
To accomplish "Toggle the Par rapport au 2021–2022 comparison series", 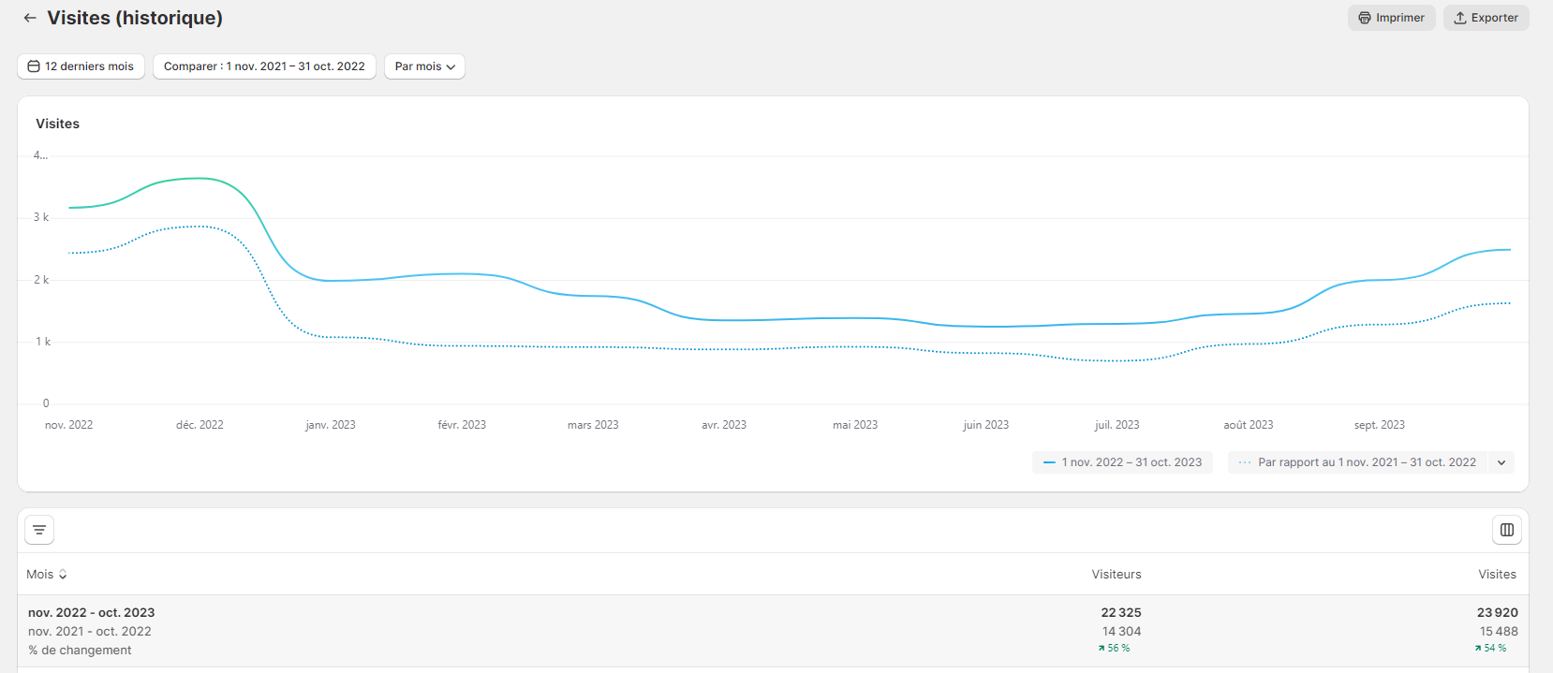I will click(1357, 462).
